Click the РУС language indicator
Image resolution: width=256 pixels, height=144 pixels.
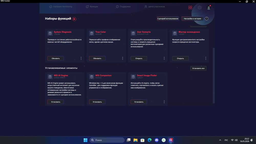tap(226, 140)
